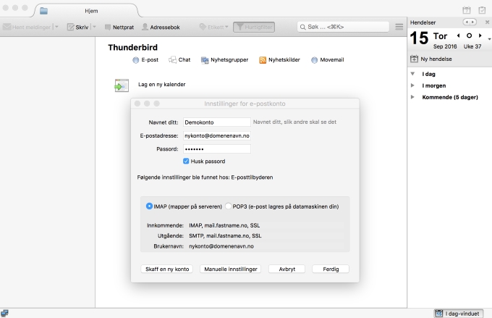Toggle the I dag-vinduet button
Image resolution: width=492 pixels, height=318 pixels.
(459, 314)
